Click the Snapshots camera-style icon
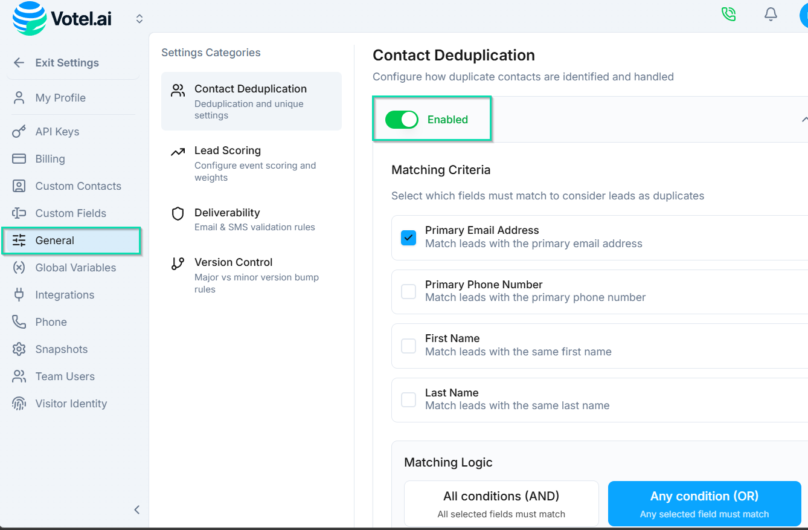Viewport: 808px width, 530px height. (x=19, y=349)
